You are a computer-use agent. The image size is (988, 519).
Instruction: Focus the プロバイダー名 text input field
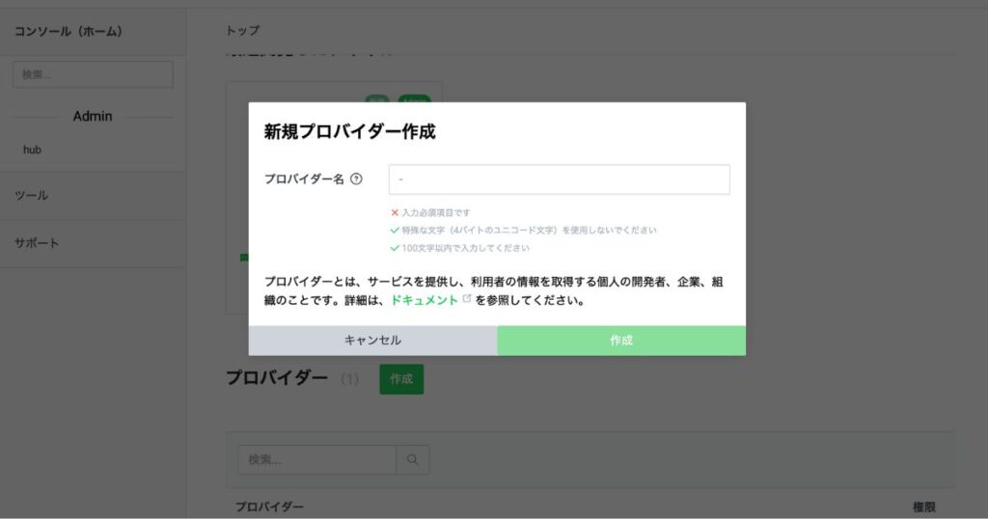pyautogui.click(x=559, y=179)
